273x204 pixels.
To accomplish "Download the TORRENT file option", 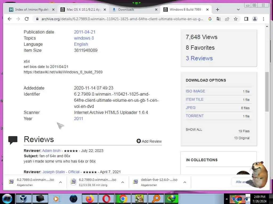I will tap(195, 116).
